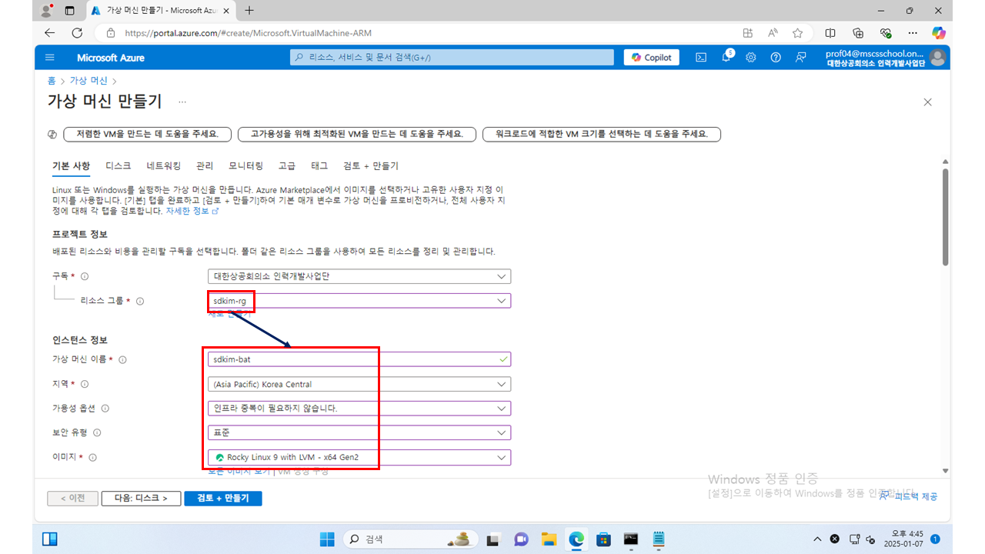Click the Copilot button in Azure header
The image size is (985, 554).
[x=651, y=58]
